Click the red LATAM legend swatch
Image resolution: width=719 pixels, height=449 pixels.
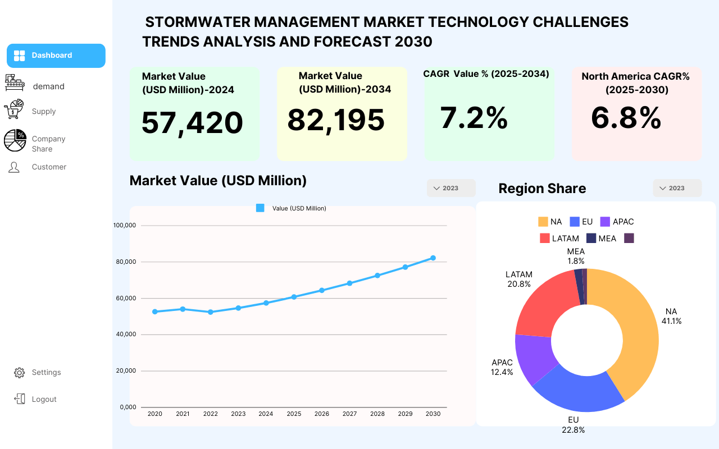tap(545, 238)
